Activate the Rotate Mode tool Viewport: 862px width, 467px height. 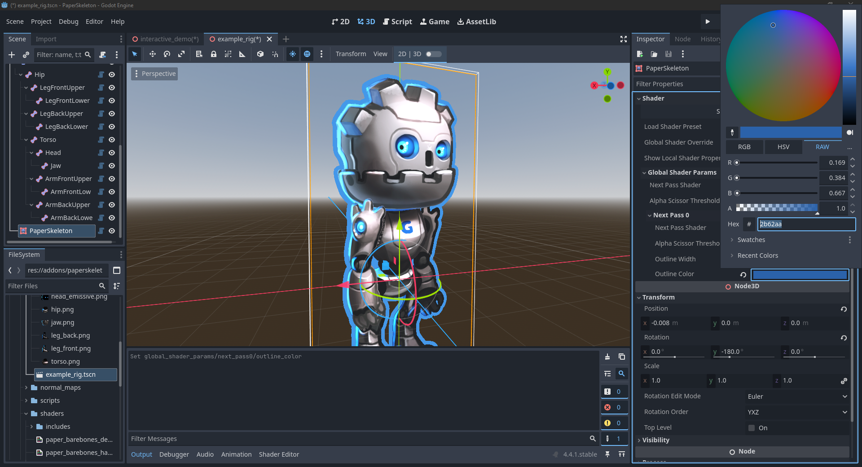click(167, 54)
